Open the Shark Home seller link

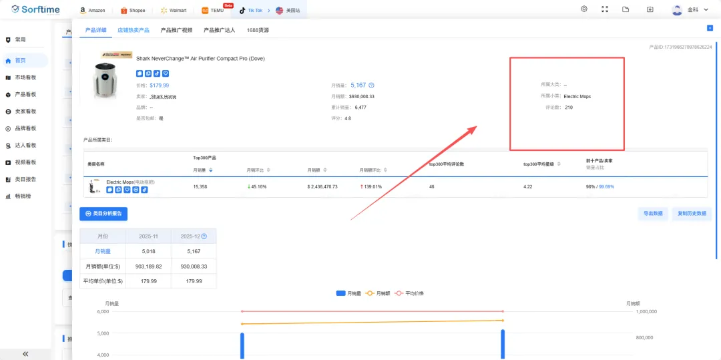159,96
